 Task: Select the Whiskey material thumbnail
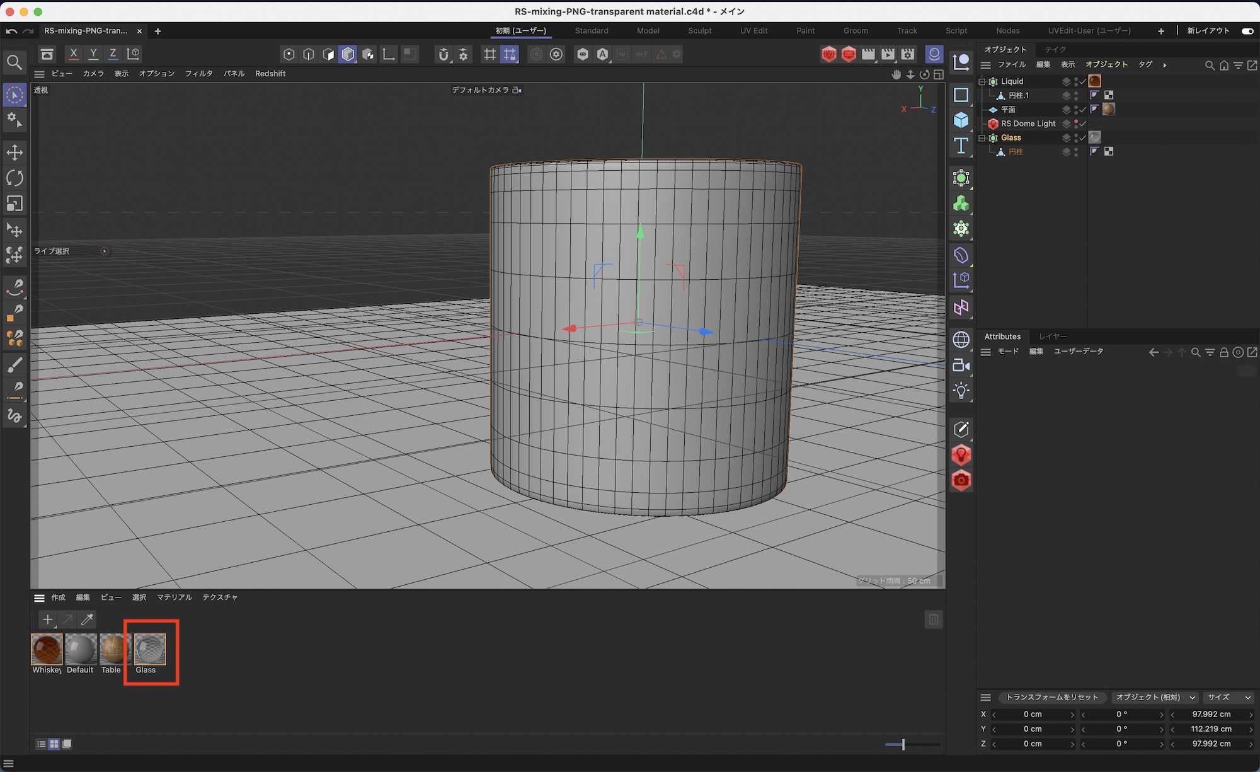tap(47, 650)
